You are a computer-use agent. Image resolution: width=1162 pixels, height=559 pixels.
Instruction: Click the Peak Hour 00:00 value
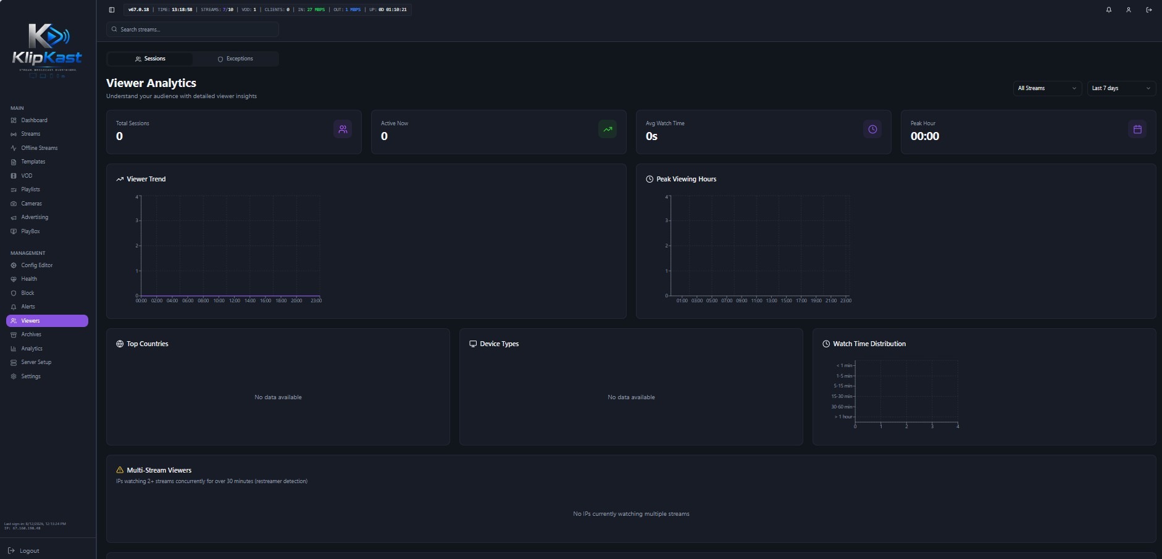click(925, 136)
